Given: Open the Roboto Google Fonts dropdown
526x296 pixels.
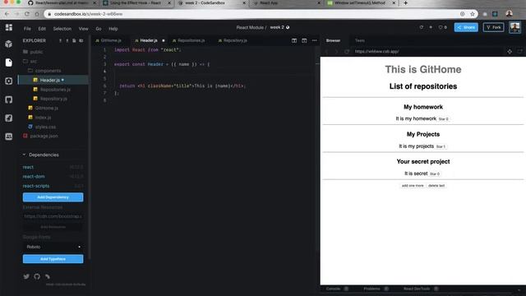Looking at the screenshot, I should 53,247.
